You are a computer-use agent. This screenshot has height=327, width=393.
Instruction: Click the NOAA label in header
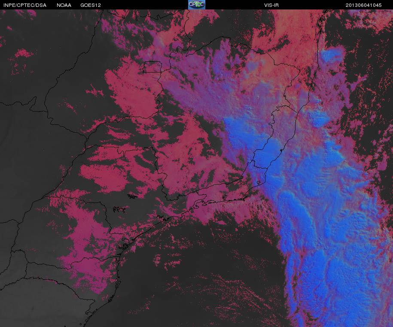[64, 5]
